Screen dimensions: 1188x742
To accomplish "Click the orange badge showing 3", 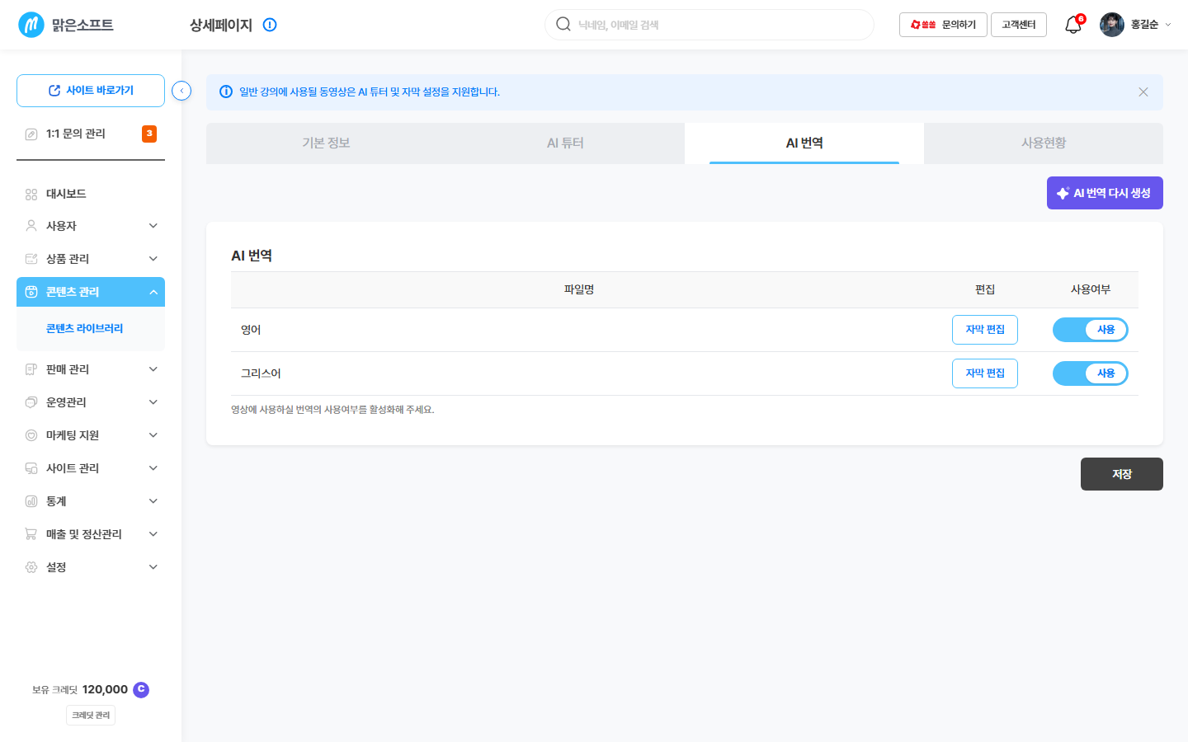I will click(149, 134).
